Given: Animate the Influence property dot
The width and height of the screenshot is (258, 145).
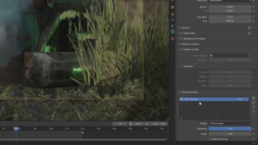Looking at the screenshot, I should click(x=254, y=129).
